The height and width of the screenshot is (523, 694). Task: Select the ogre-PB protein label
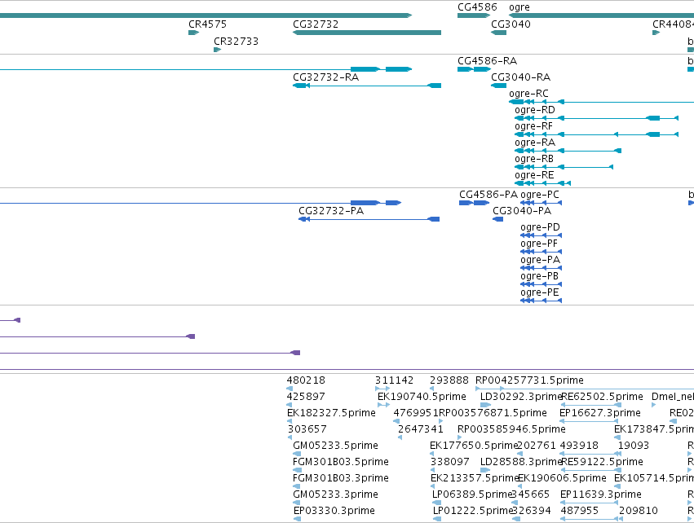coord(540,276)
